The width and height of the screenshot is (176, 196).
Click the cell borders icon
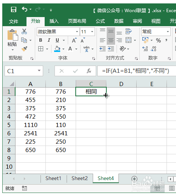tap(40, 49)
